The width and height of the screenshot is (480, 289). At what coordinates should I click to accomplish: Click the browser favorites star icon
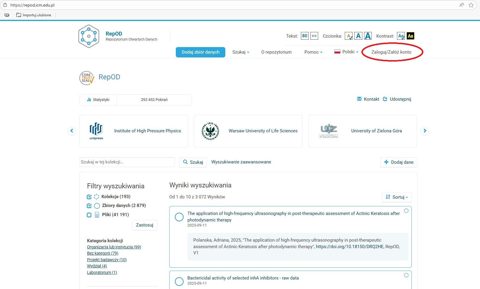[471, 5]
